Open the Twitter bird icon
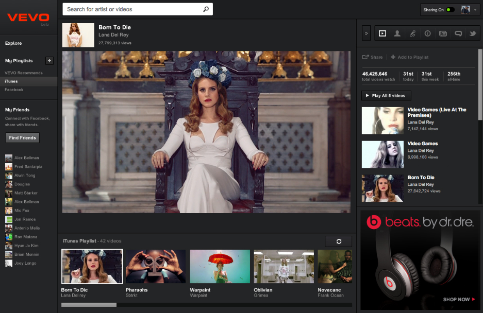 (x=472, y=33)
